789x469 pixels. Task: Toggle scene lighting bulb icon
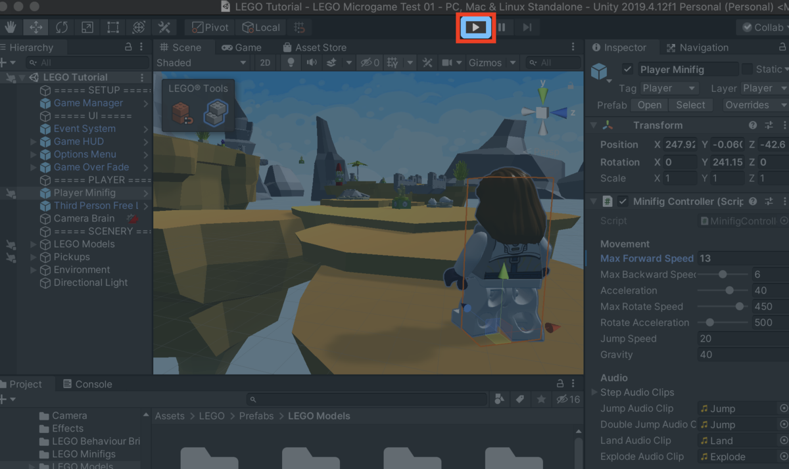point(290,63)
